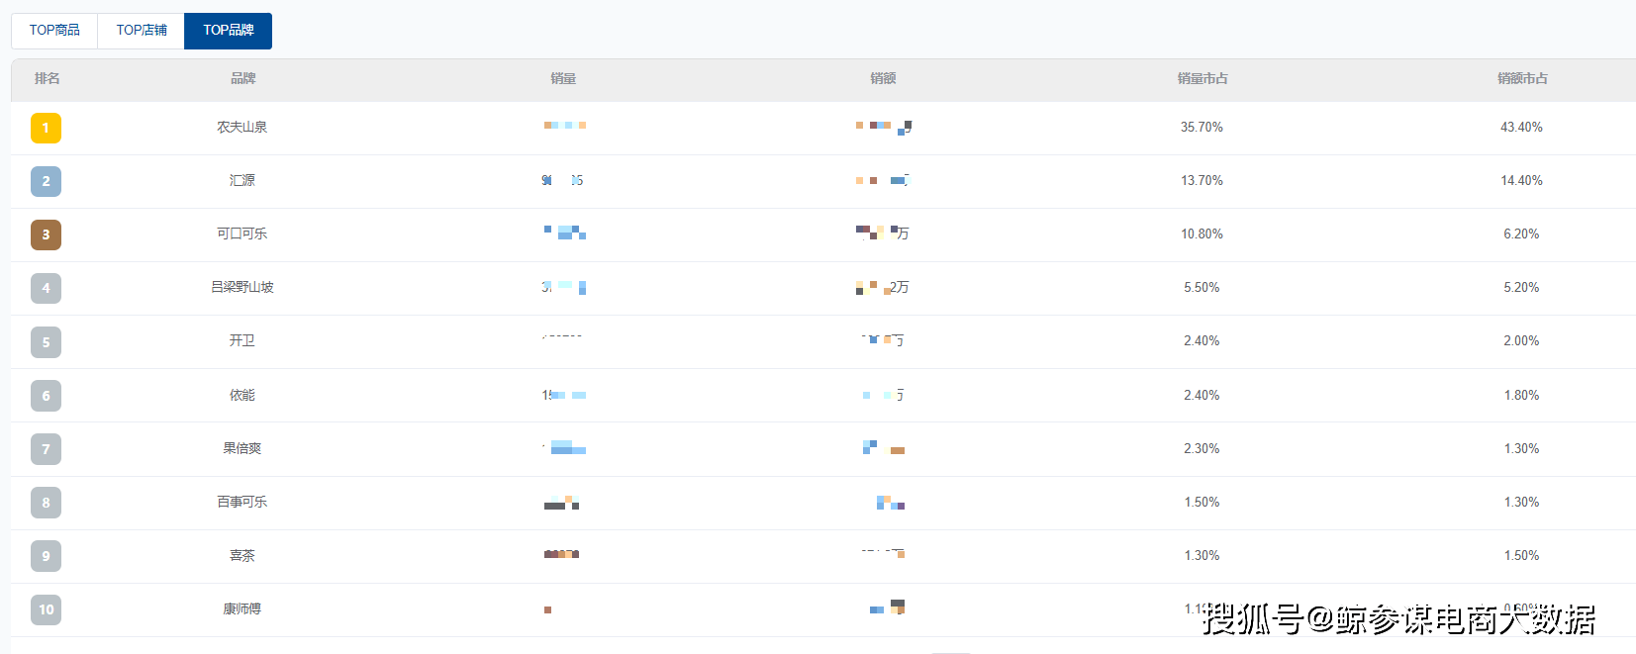This screenshot has height=654, width=1636.
Task: Click 1.50% sales amount share for 喜茶
Action: (1521, 556)
